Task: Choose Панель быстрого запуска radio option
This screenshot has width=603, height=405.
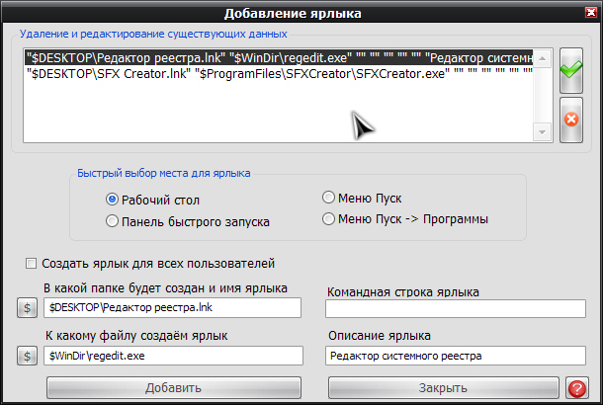Action: (x=112, y=221)
